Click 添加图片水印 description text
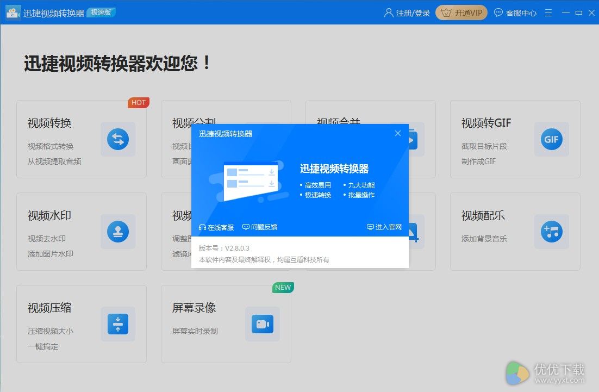The height and width of the screenshot is (392, 599). [x=51, y=254]
